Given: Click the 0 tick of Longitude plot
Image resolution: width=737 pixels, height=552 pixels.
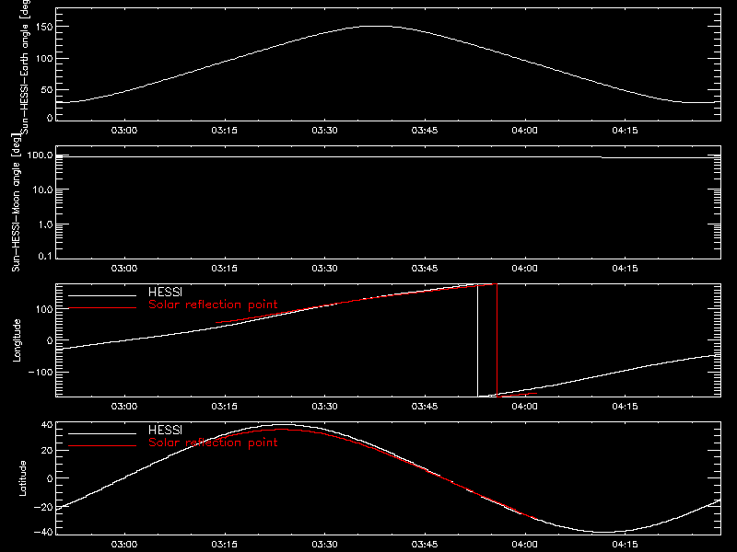Looking at the screenshot, I should pos(50,340).
